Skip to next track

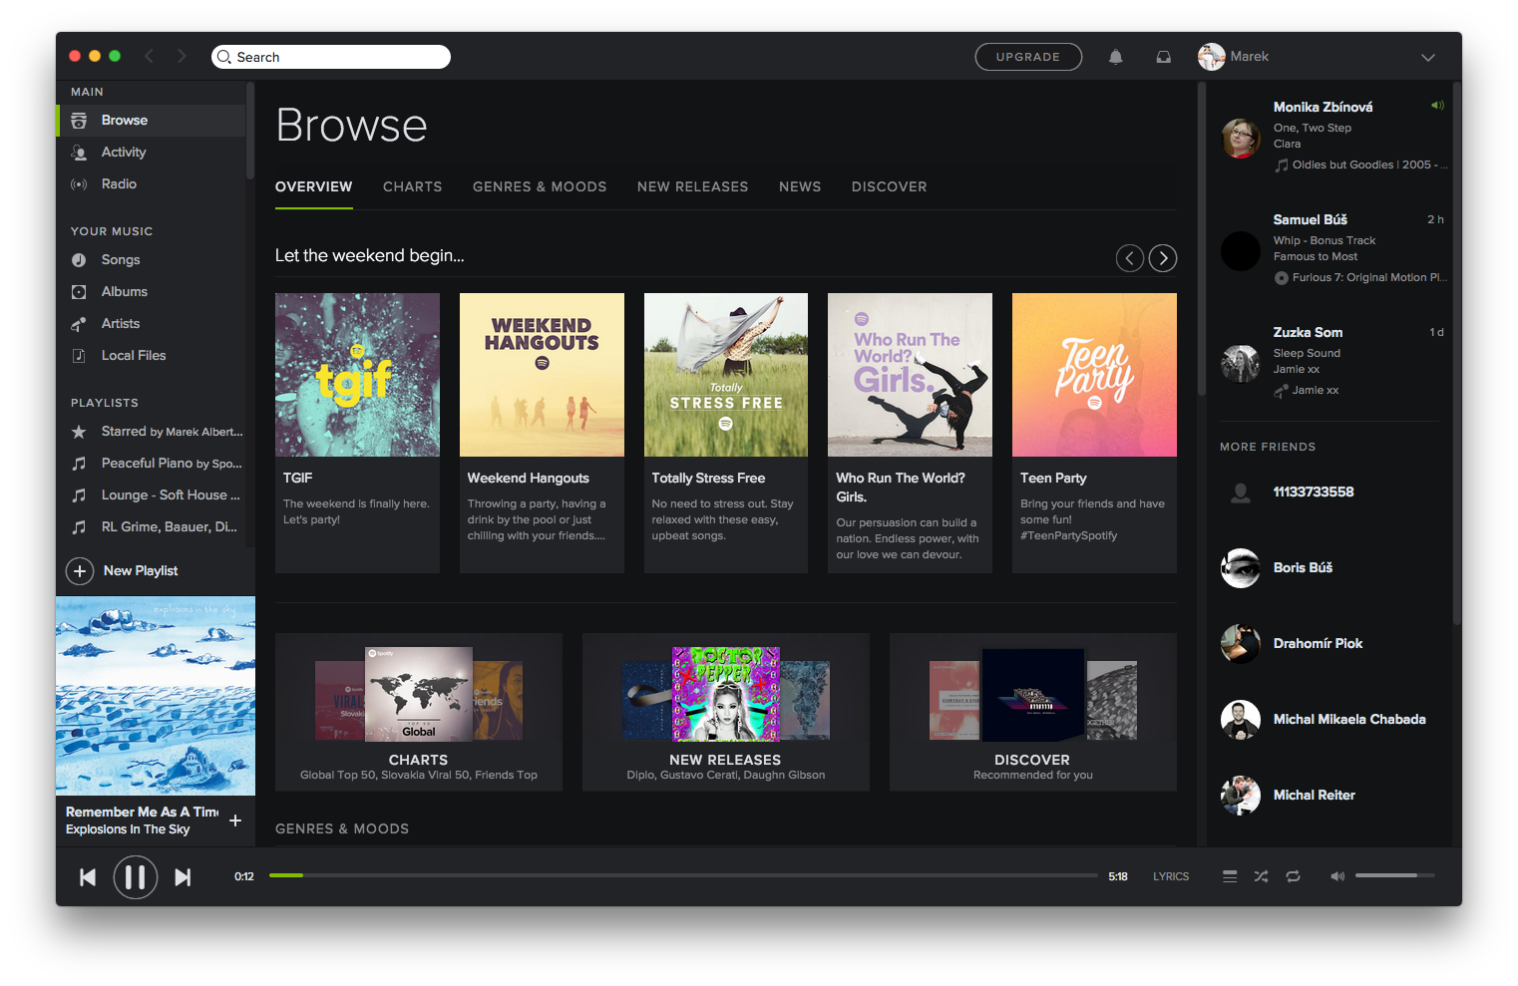tap(183, 877)
